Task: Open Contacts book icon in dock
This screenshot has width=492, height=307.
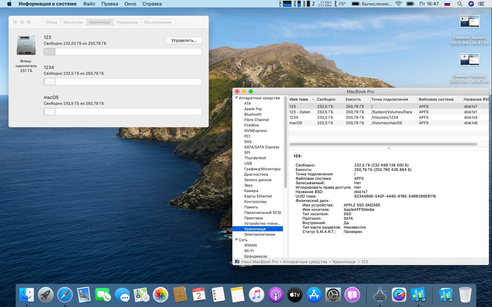Action: (x=180, y=295)
